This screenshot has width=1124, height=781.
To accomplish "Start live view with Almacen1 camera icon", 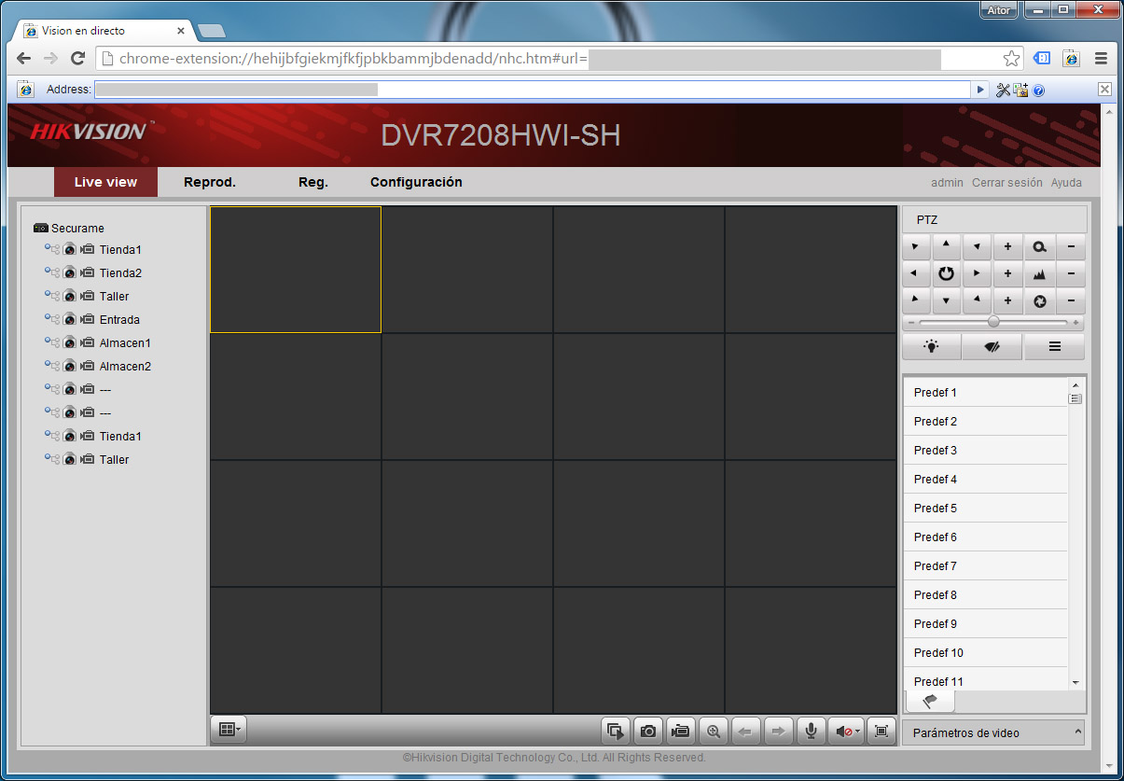I will point(69,342).
